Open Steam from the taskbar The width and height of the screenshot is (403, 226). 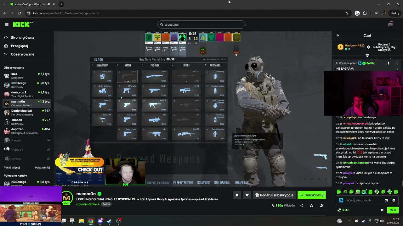(109, 221)
